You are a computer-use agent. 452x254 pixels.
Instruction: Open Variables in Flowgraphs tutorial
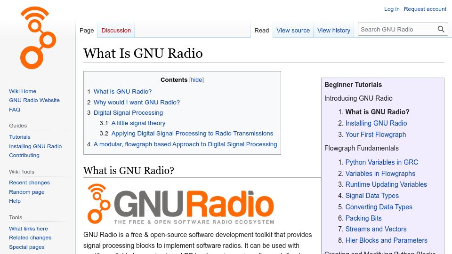pyautogui.click(x=380, y=174)
